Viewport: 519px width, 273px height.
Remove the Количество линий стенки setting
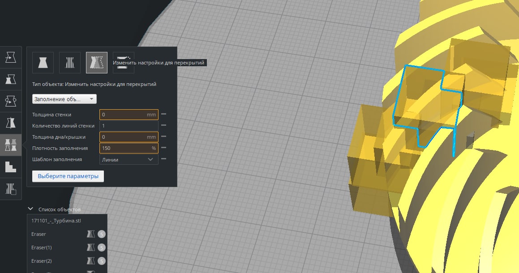(163, 125)
